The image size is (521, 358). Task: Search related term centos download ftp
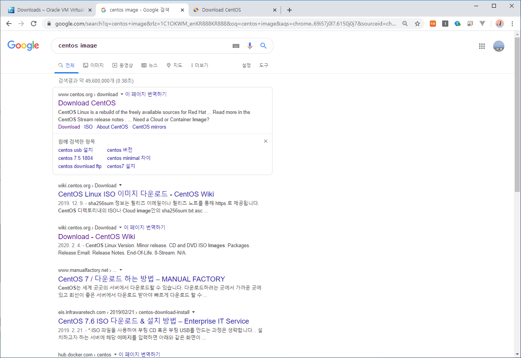coord(80,166)
